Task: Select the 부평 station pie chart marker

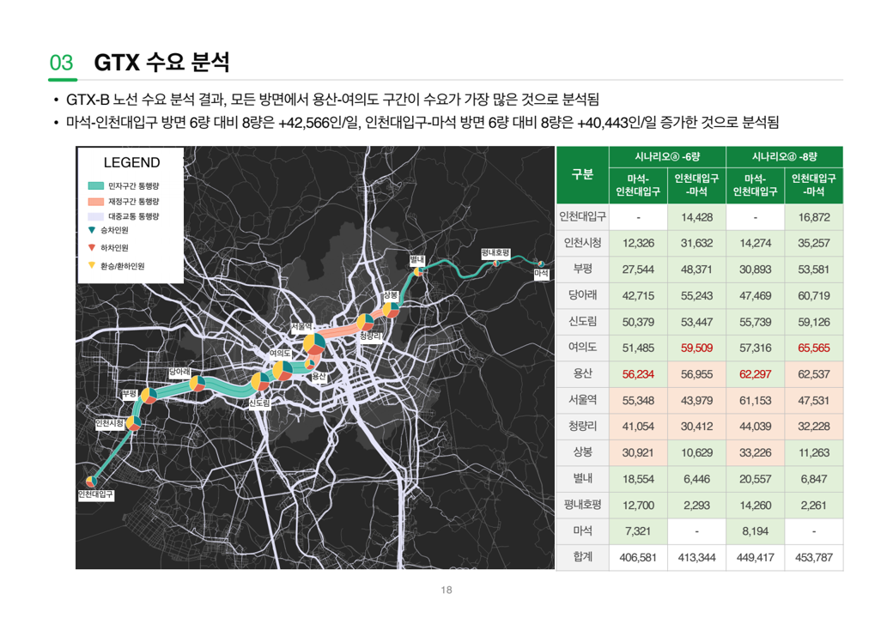Action: pyautogui.click(x=149, y=396)
